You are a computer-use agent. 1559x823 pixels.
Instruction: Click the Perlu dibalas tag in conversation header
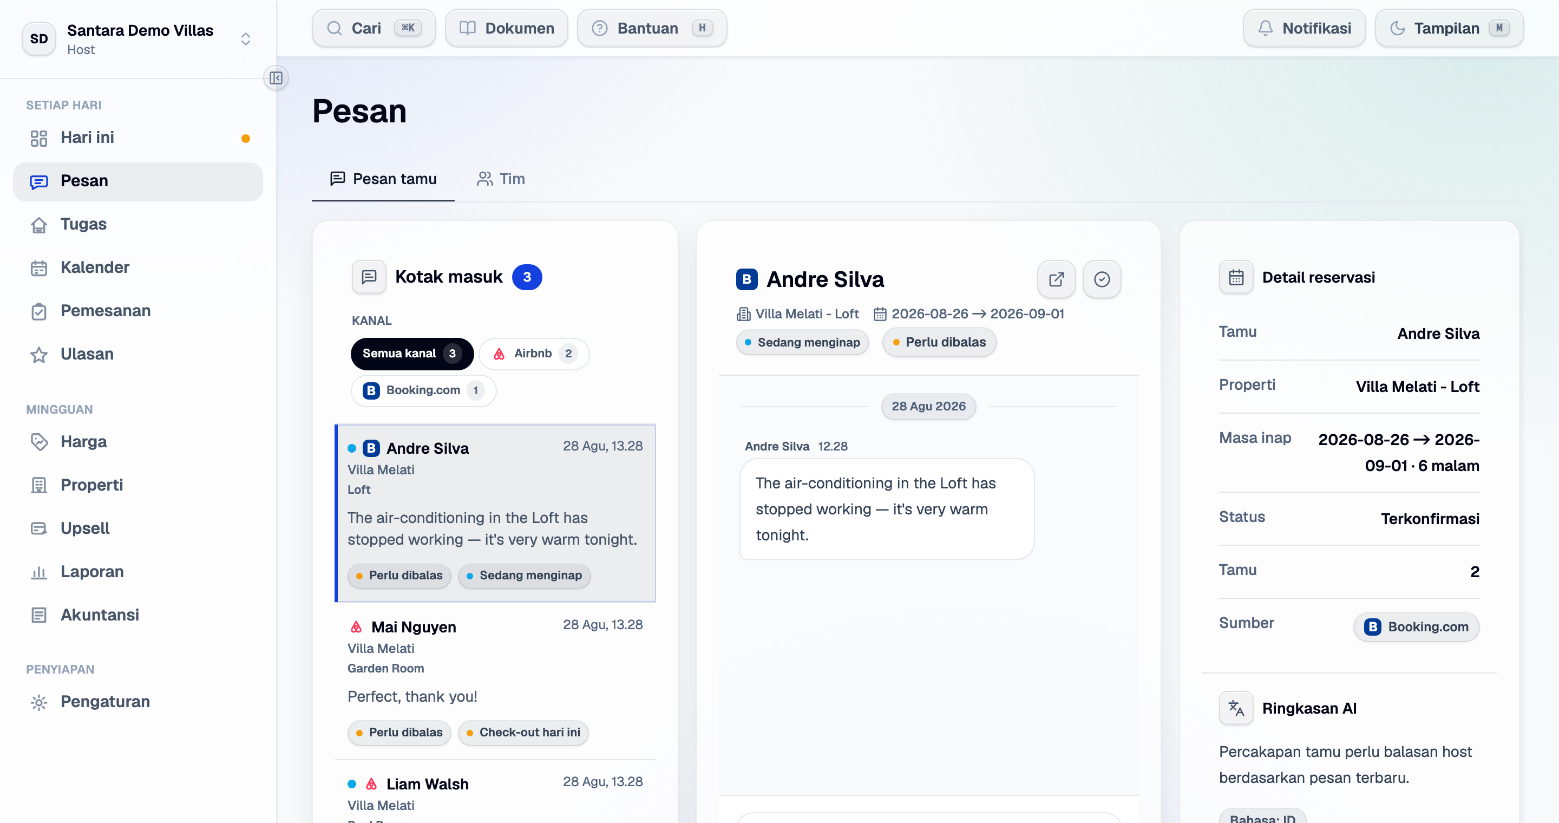click(x=939, y=343)
